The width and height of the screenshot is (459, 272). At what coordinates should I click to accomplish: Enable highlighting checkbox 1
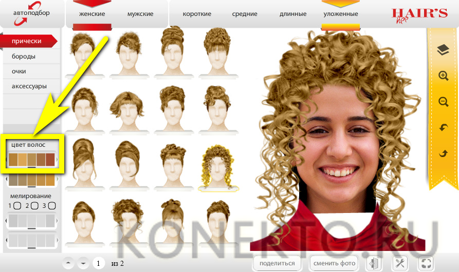pyautogui.click(x=17, y=206)
